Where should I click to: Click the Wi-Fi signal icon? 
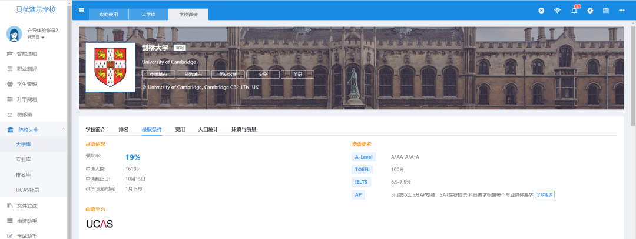(557, 11)
